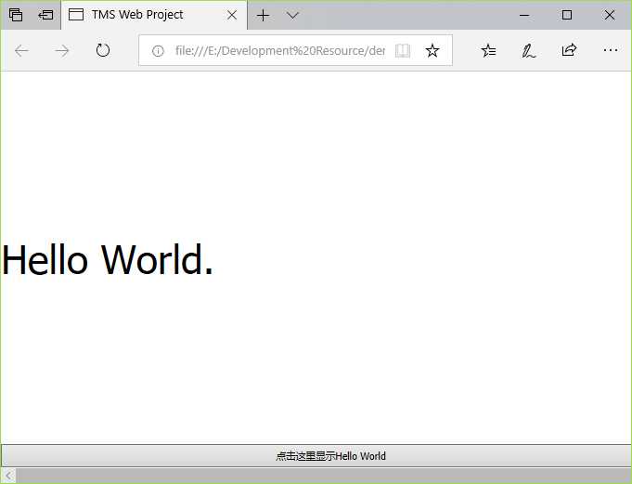Click the Hello World. label text

click(108, 260)
